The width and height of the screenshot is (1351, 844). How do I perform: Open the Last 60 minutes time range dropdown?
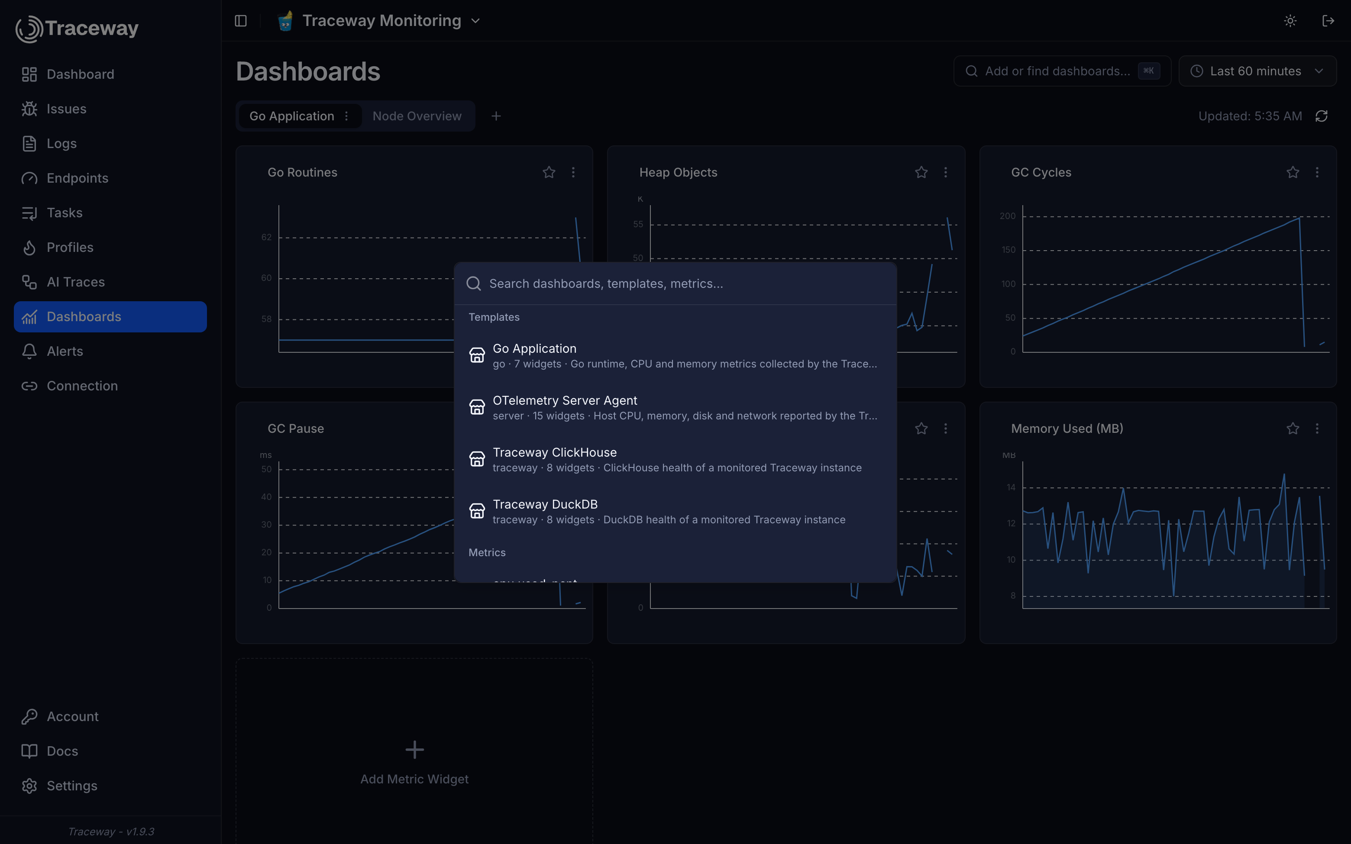(1257, 71)
